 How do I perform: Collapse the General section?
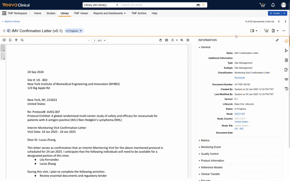(x=204, y=47)
